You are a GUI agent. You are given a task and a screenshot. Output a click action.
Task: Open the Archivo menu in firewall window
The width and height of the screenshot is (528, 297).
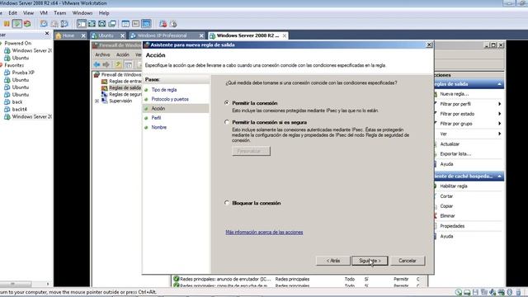click(x=102, y=54)
